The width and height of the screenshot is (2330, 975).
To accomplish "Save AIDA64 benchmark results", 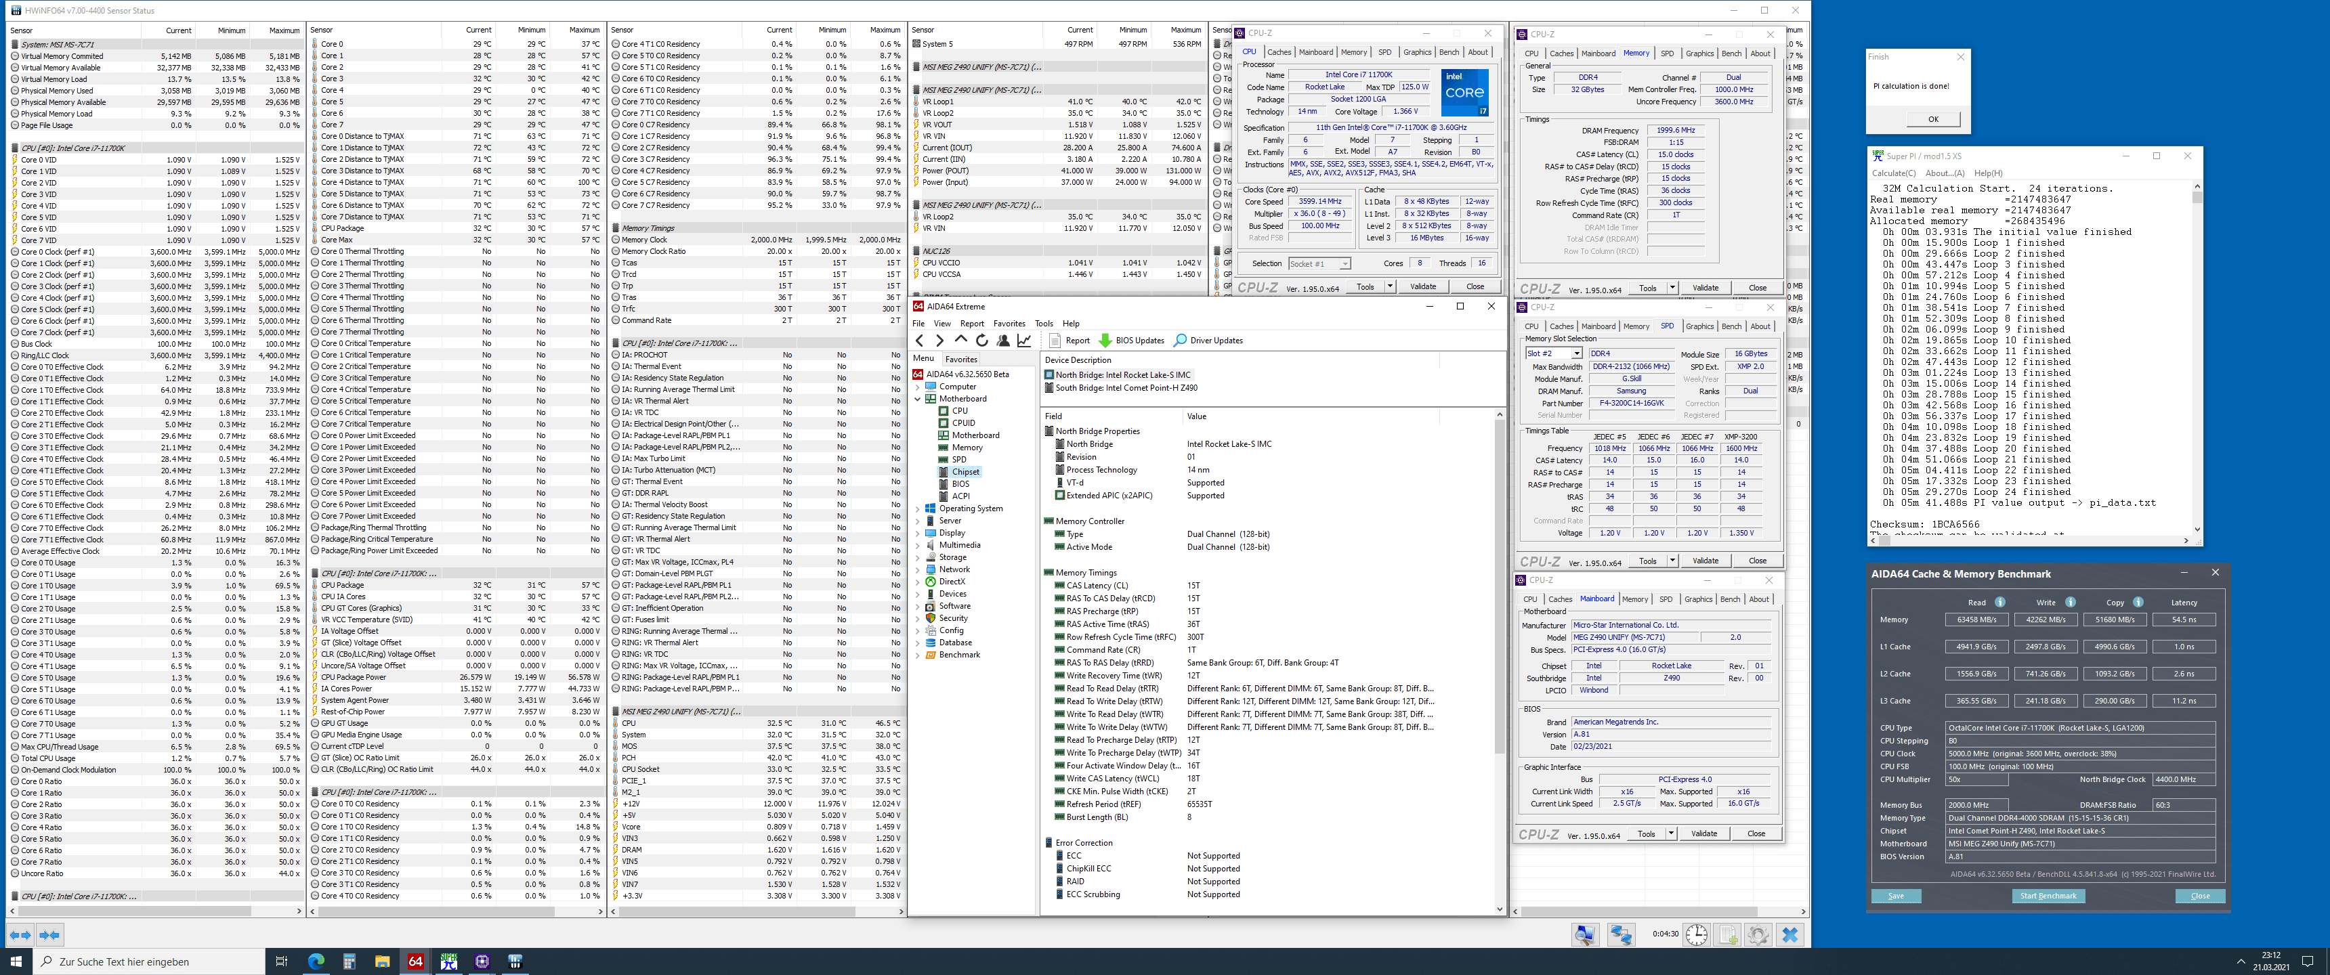I will click(x=1896, y=896).
